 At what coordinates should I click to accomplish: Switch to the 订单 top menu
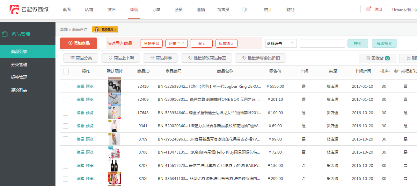(x=156, y=10)
